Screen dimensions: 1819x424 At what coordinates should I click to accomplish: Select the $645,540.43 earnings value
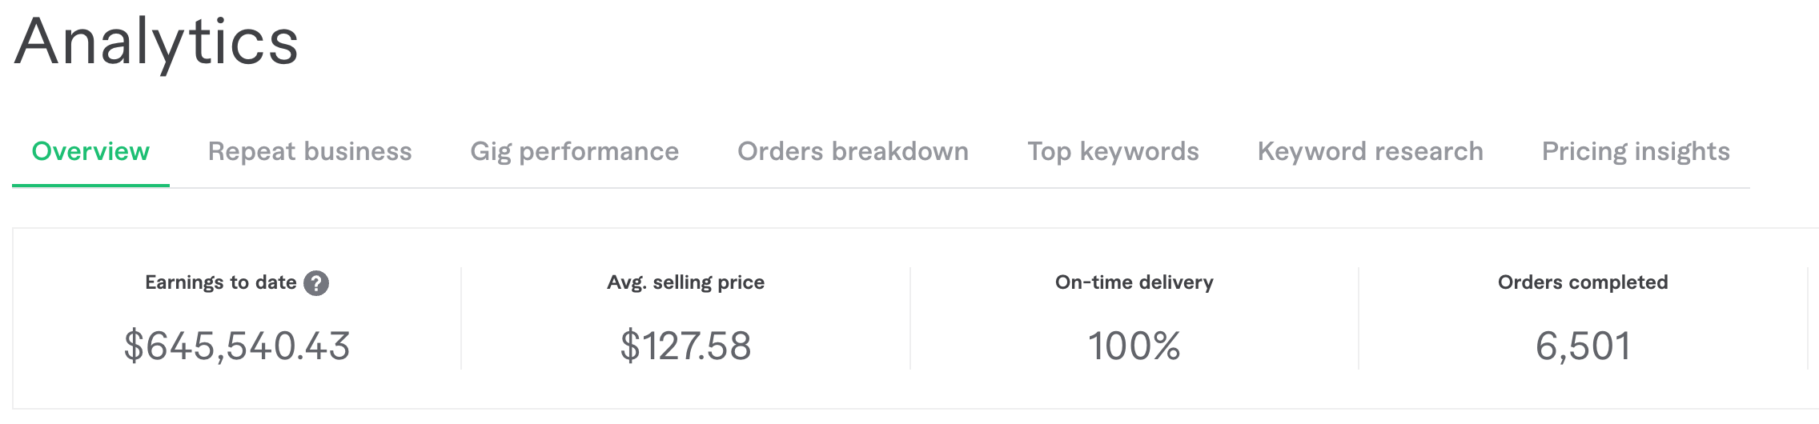(237, 346)
